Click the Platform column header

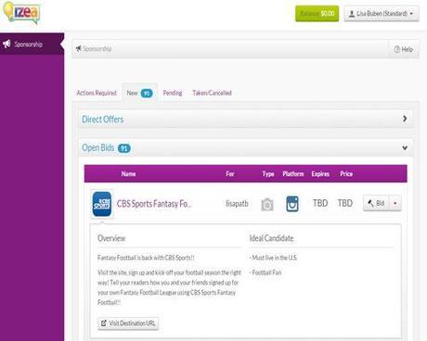[293, 174]
